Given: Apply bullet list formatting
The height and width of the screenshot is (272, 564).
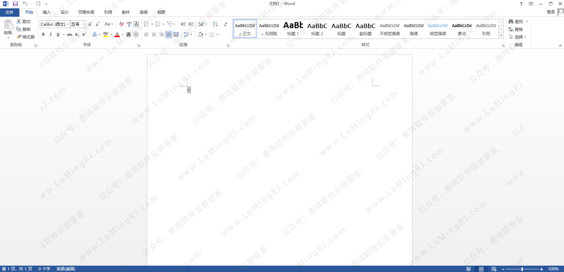Looking at the screenshot, I should tap(146, 24).
